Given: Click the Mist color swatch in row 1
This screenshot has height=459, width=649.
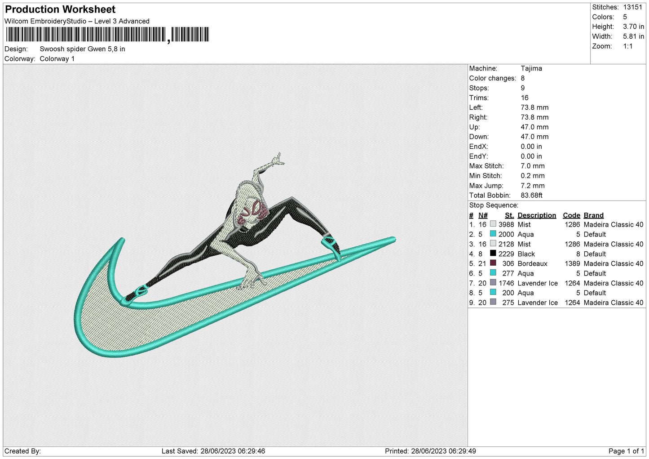Looking at the screenshot, I should [493, 224].
